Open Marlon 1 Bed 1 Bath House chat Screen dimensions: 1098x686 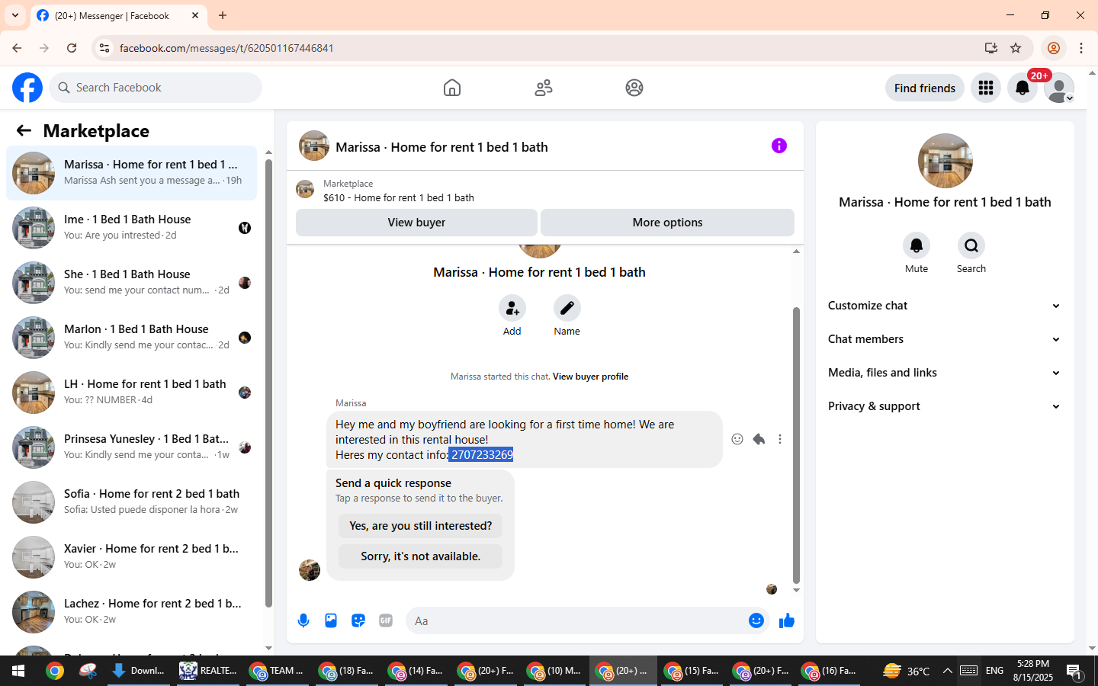[x=131, y=338]
